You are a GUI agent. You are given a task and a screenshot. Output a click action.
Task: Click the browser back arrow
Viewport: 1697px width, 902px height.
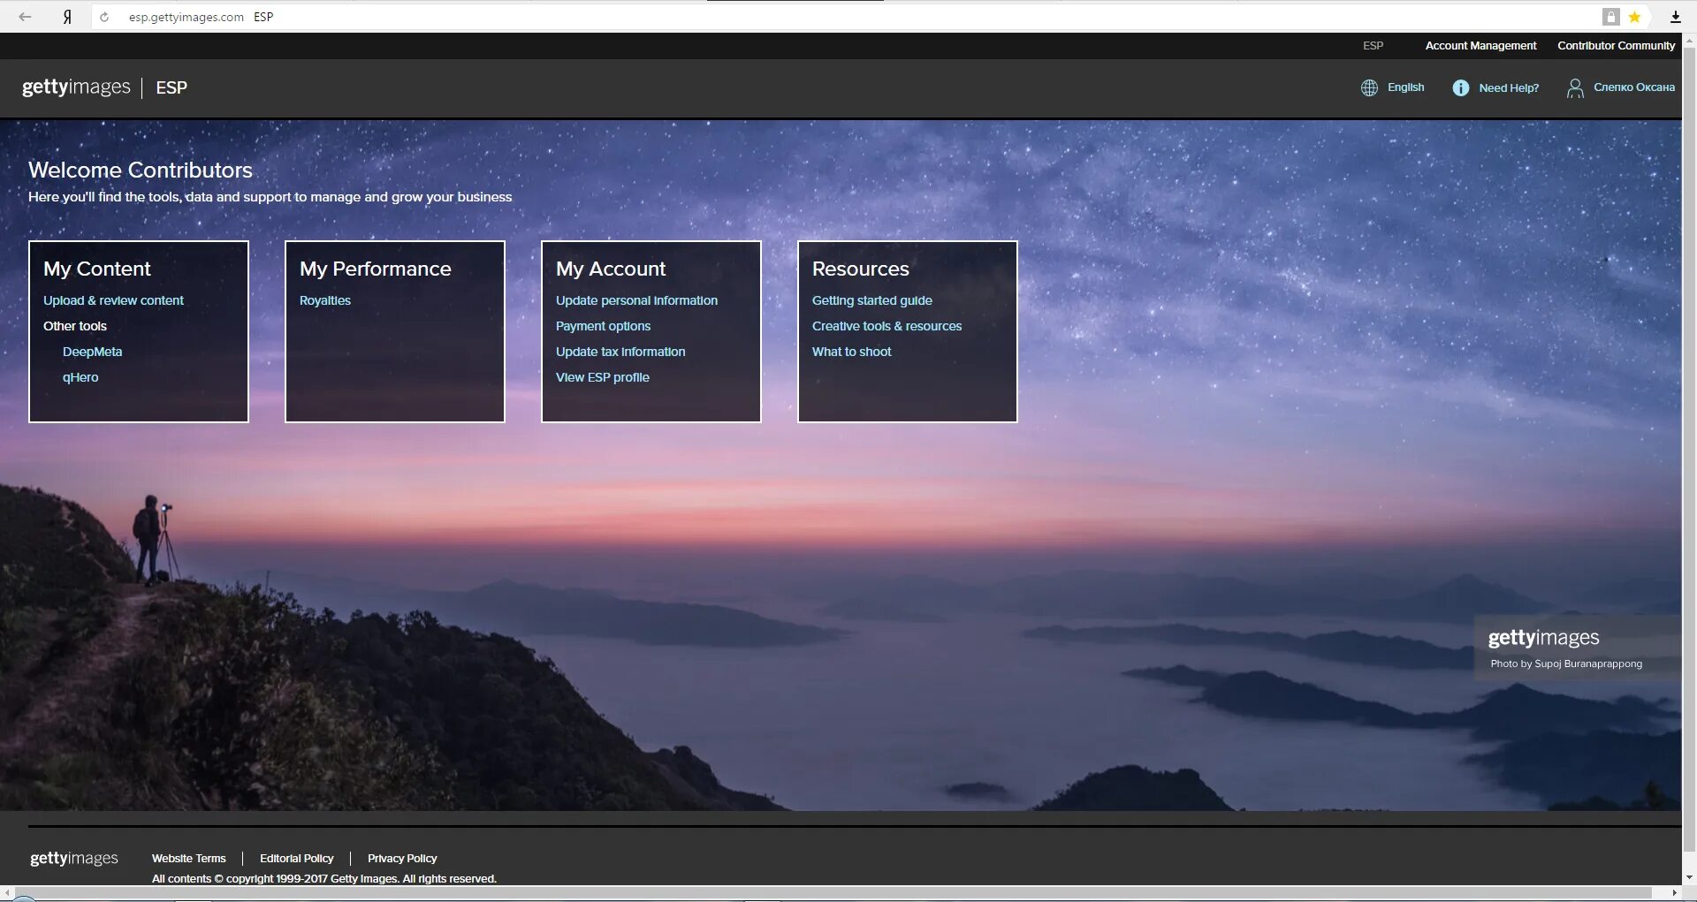point(25,17)
